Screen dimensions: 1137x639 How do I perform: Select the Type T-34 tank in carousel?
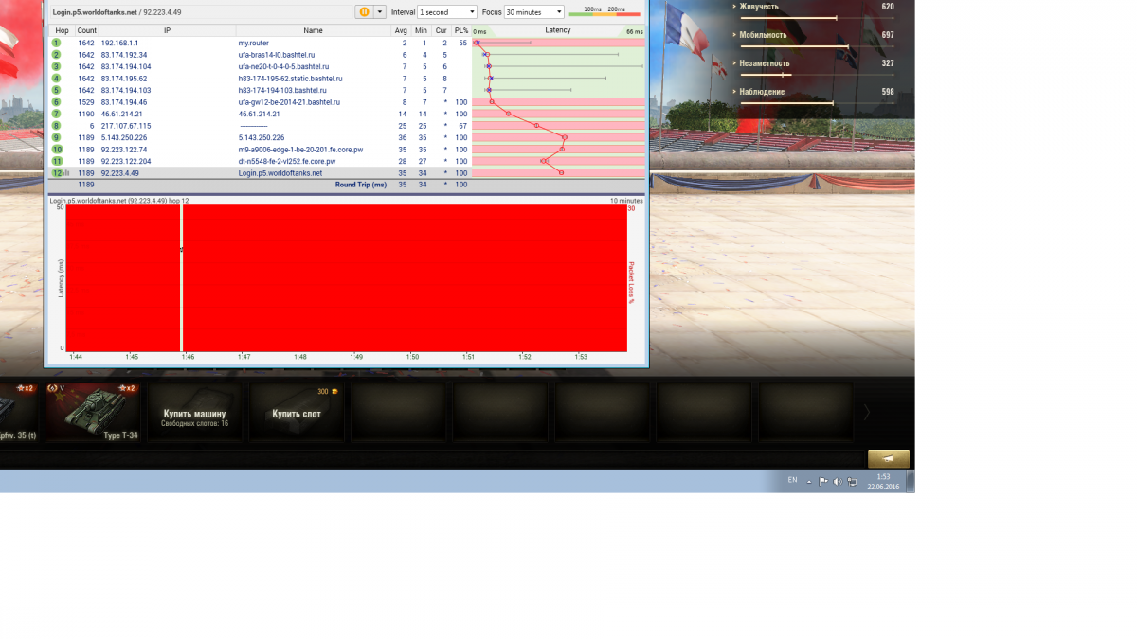tap(93, 412)
